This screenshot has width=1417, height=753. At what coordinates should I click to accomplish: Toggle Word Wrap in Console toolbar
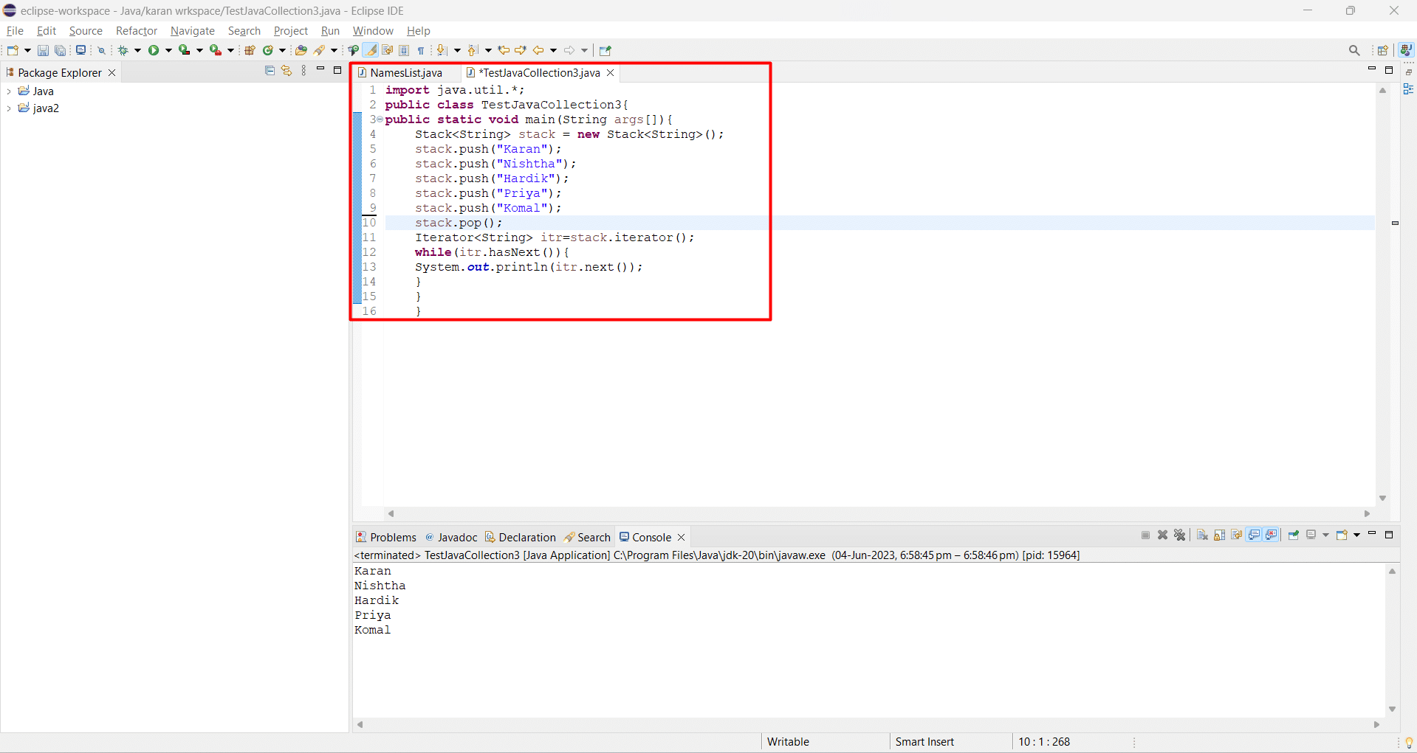tap(1236, 535)
